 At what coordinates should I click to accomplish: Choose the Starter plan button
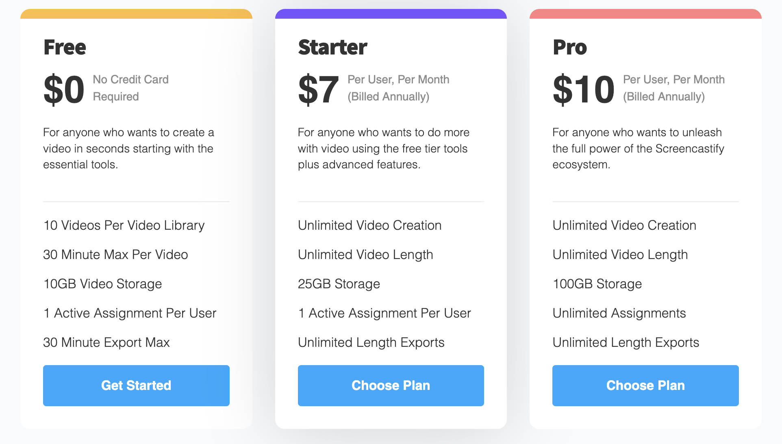(x=391, y=385)
